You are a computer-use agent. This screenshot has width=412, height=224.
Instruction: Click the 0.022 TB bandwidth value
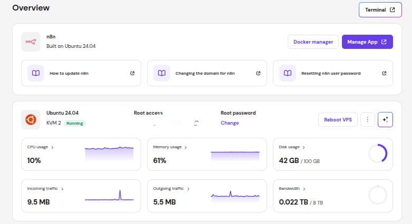293,202
